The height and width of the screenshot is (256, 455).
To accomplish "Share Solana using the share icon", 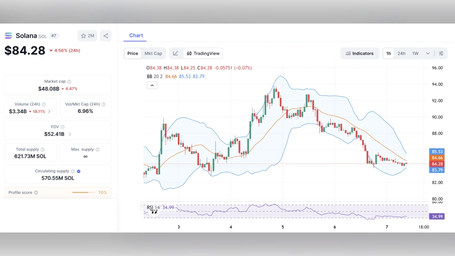I will click(x=105, y=35).
